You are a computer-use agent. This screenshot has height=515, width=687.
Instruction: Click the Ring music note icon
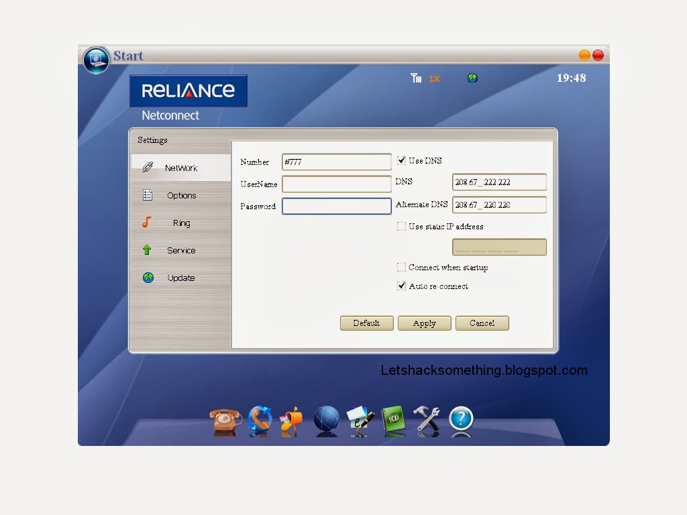(147, 223)
